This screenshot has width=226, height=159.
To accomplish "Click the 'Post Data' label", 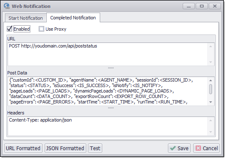I will point(17,73).
